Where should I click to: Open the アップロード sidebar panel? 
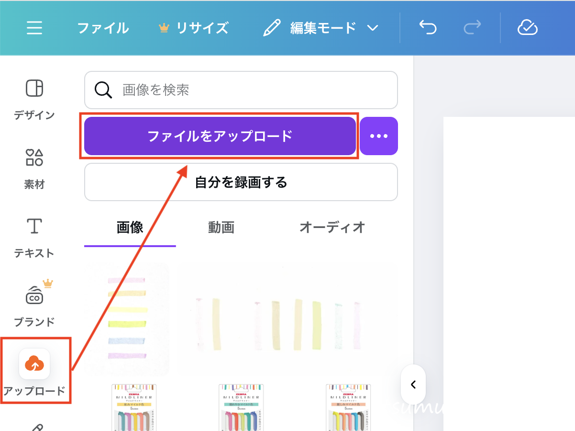pyautogui.click(x=34, y=373)
